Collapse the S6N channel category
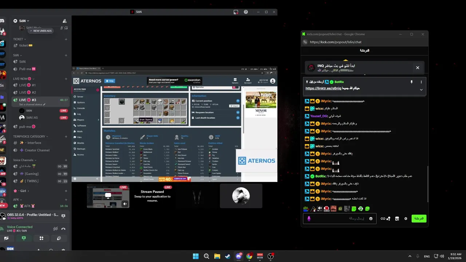This screenshot has height=262, width=466. tap(17, 55)
